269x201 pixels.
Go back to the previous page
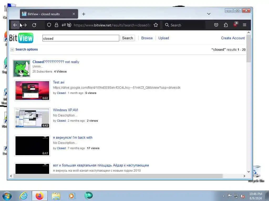click(x=15, y=25)
